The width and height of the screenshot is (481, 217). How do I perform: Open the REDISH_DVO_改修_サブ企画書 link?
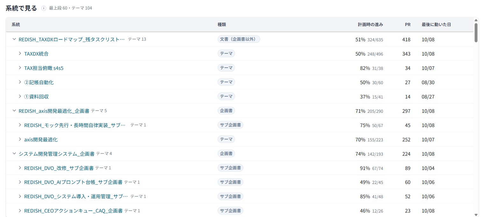click(59, 168)
